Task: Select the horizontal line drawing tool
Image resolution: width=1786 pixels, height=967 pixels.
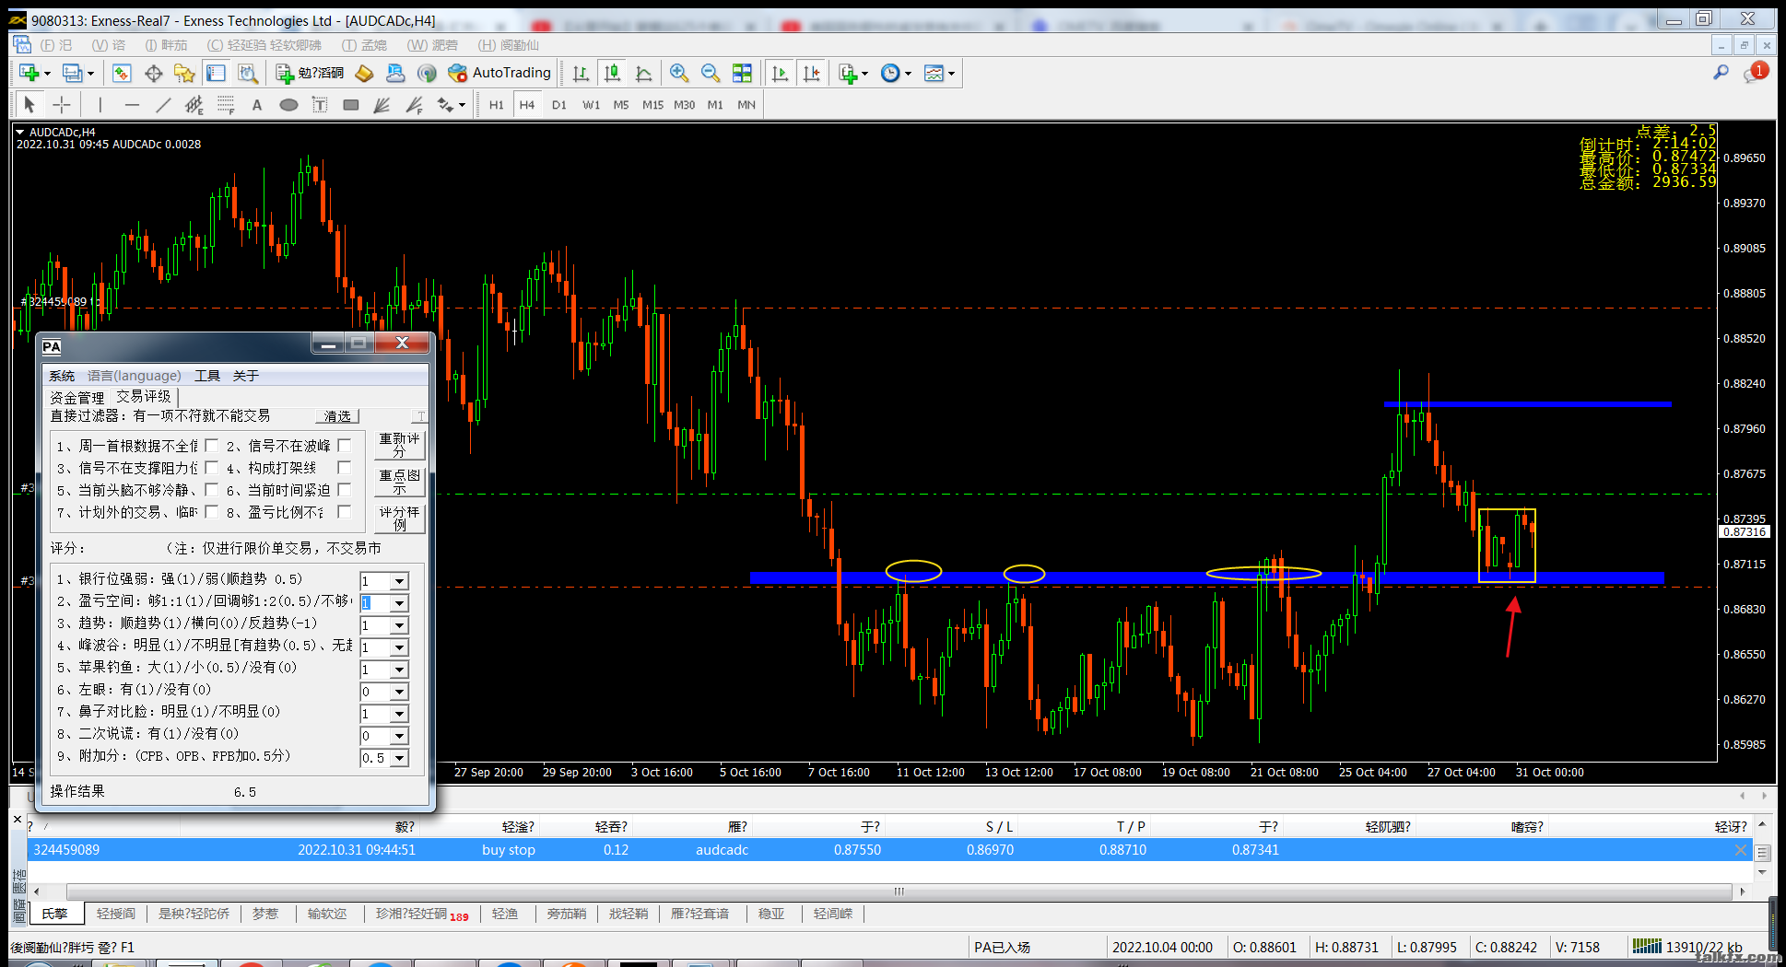Action: coord(132,104)
